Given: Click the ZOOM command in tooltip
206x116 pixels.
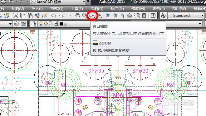Looking at the screenshot, I should pos(102,43).
